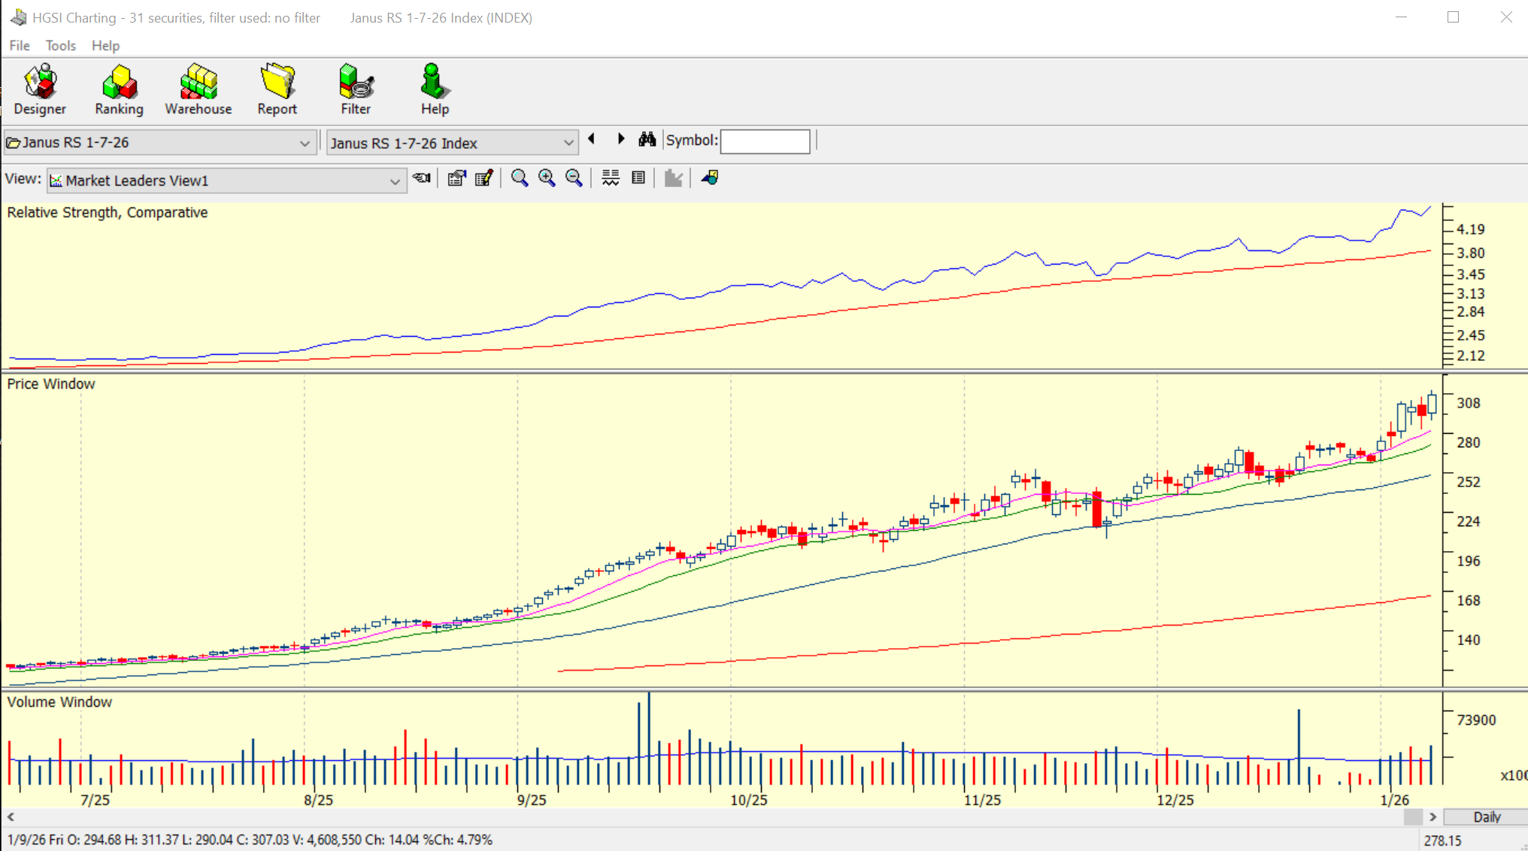Open the Designer tool

point(40,89)
